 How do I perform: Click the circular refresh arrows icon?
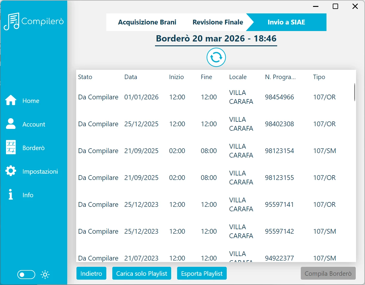216,57
